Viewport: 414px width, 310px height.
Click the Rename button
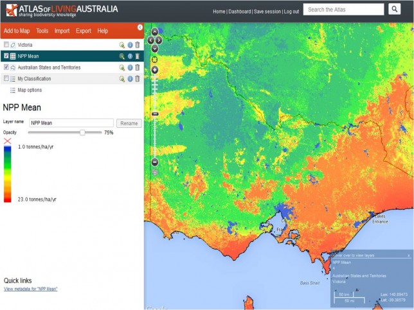pyautogui.click(x=129, y=123)
